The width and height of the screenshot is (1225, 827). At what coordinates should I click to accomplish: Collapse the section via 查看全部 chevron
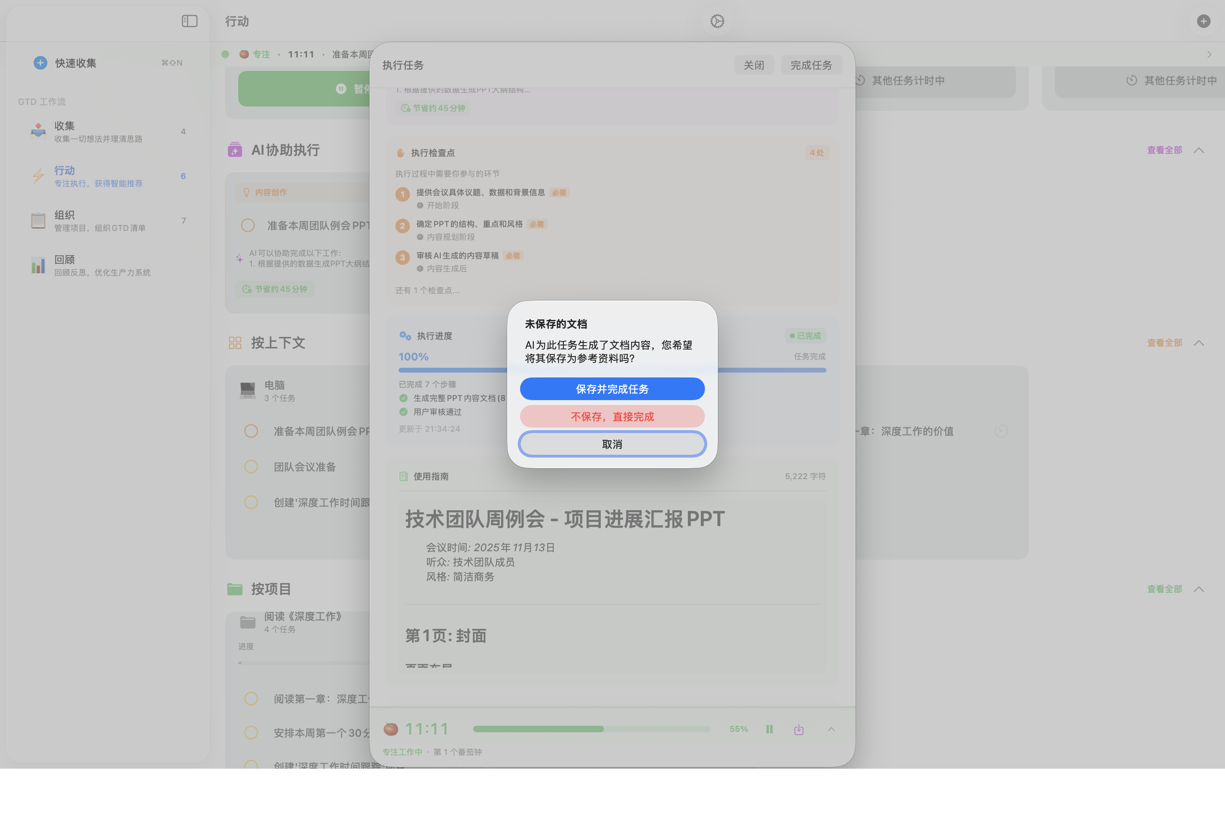pos(1199,150)
